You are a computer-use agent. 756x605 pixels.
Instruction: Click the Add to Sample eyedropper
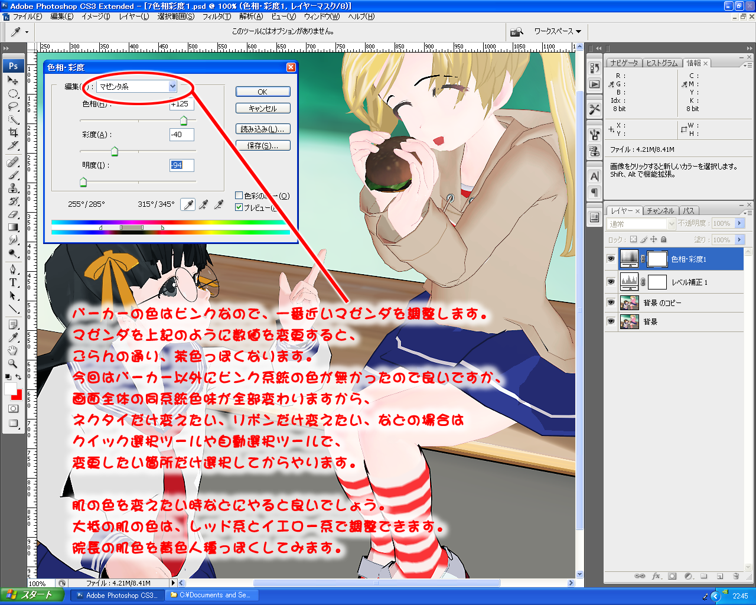coord(204,204)
